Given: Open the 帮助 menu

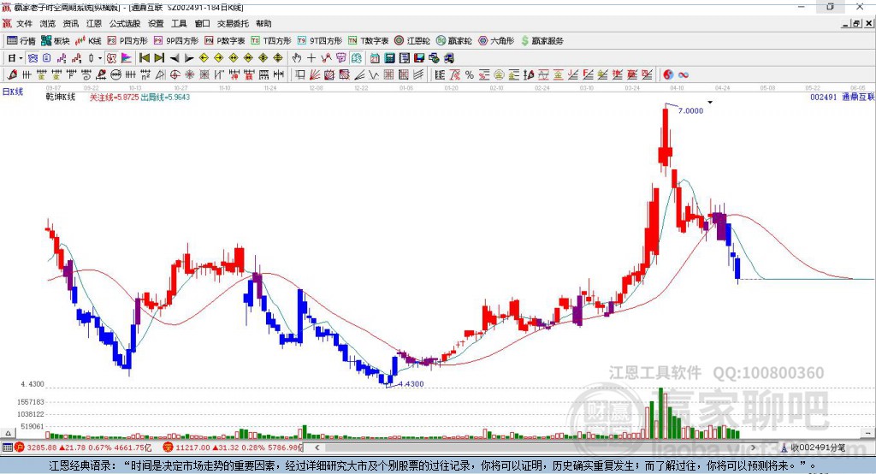Looking at the screenshot, I should tap(263, 23).
